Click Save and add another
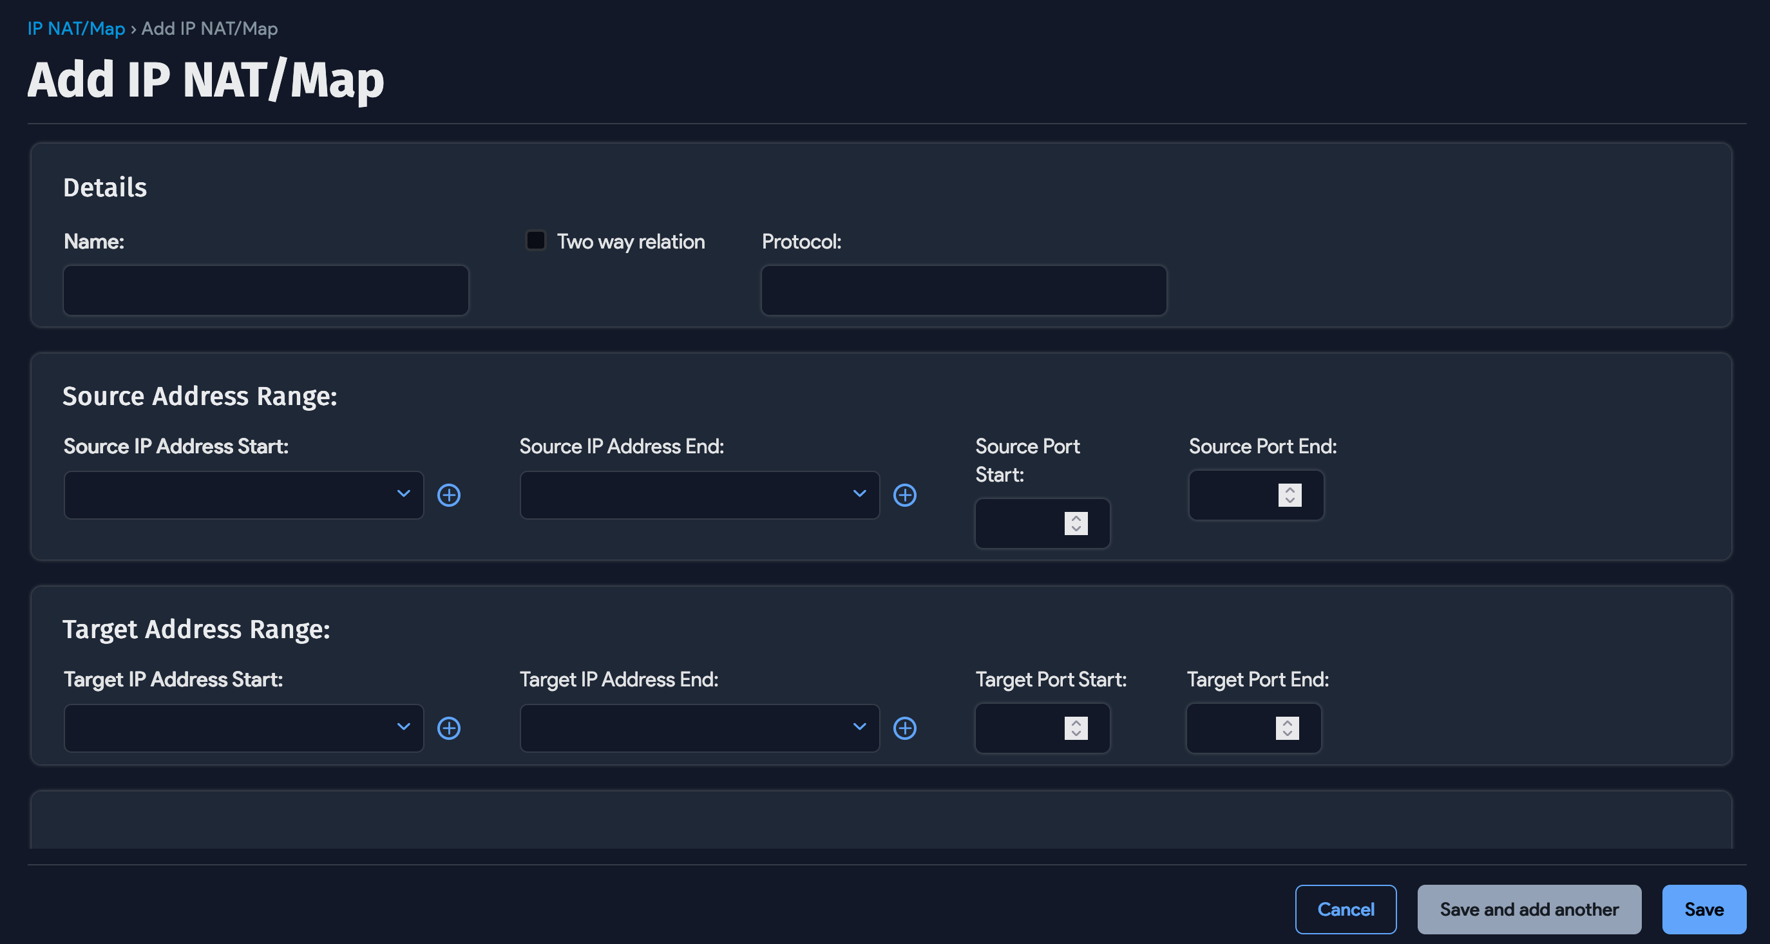1770x944 pixels. click(x=1529, y=910)
